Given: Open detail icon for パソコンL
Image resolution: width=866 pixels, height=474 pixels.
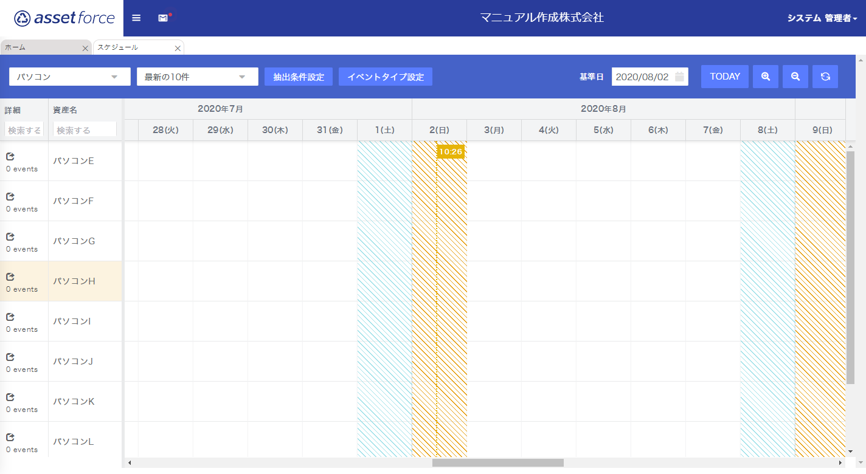Looking at the screenshot, I should (10, 437).
